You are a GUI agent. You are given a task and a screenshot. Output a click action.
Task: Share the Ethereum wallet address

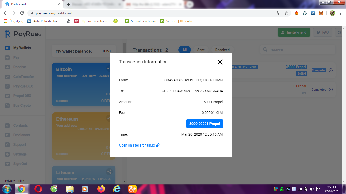coord(109,118)
